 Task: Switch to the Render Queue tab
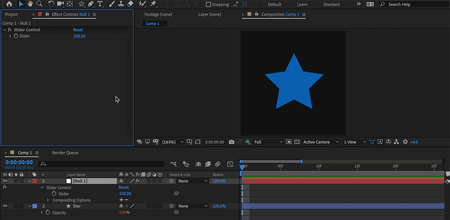pos(65,153)
